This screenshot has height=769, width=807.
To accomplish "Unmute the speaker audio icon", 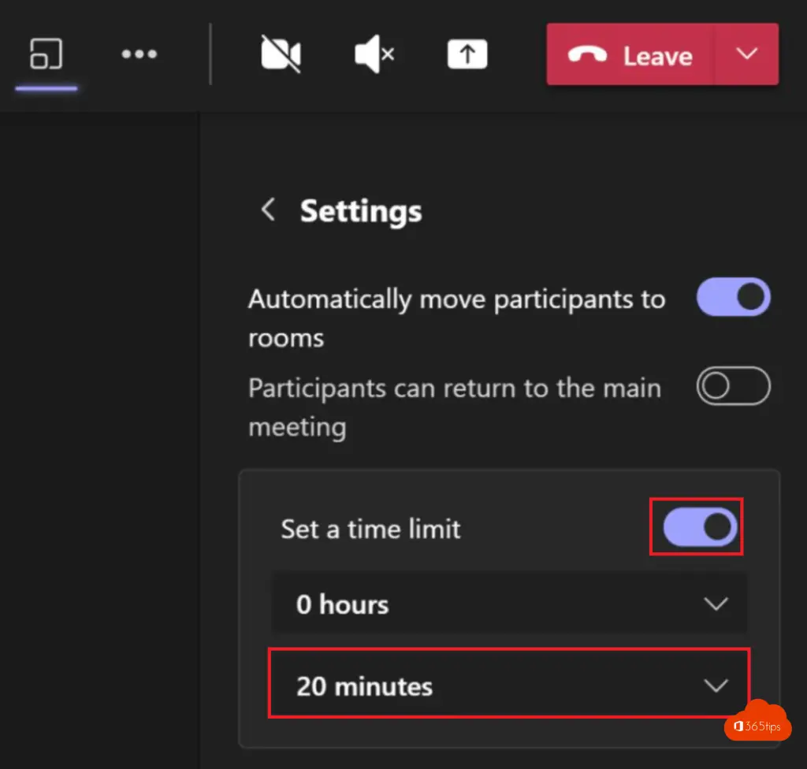I will click(374, 55).
